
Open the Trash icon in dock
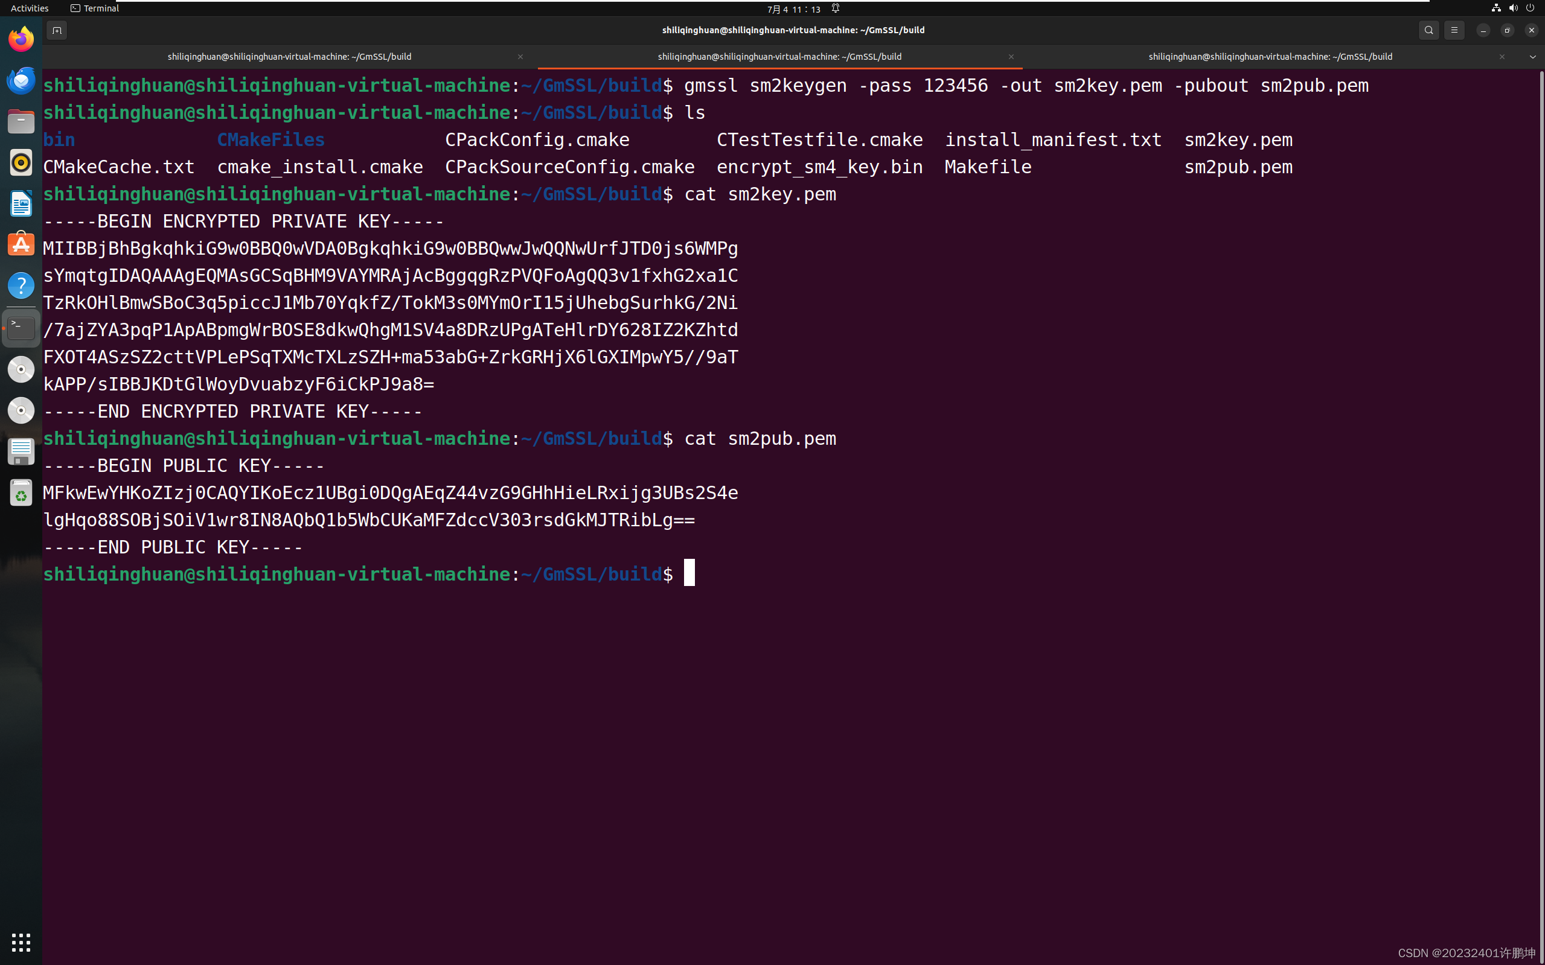click(21, 492)
